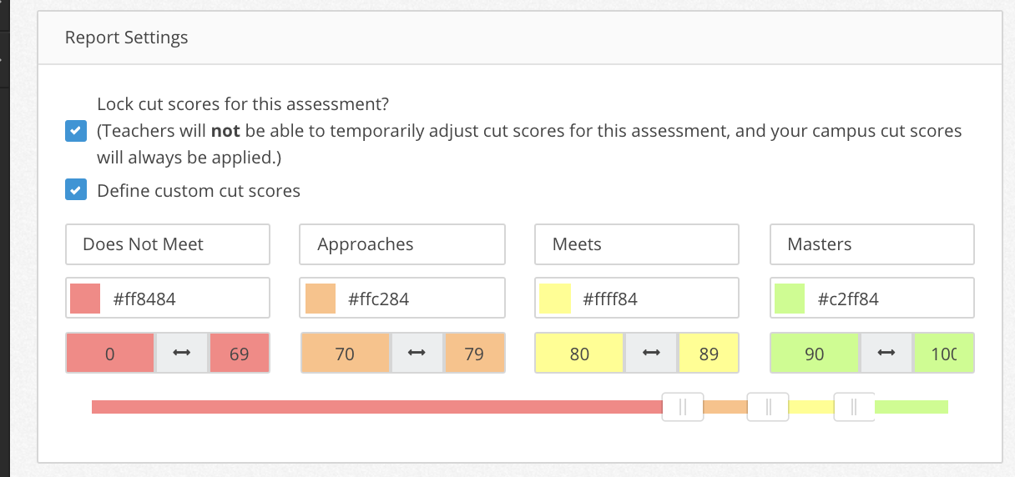Screen dimensions: 1015x477
Task: Click the first slider handle at red-orange boundary
Action: click(x=683, y=407)
